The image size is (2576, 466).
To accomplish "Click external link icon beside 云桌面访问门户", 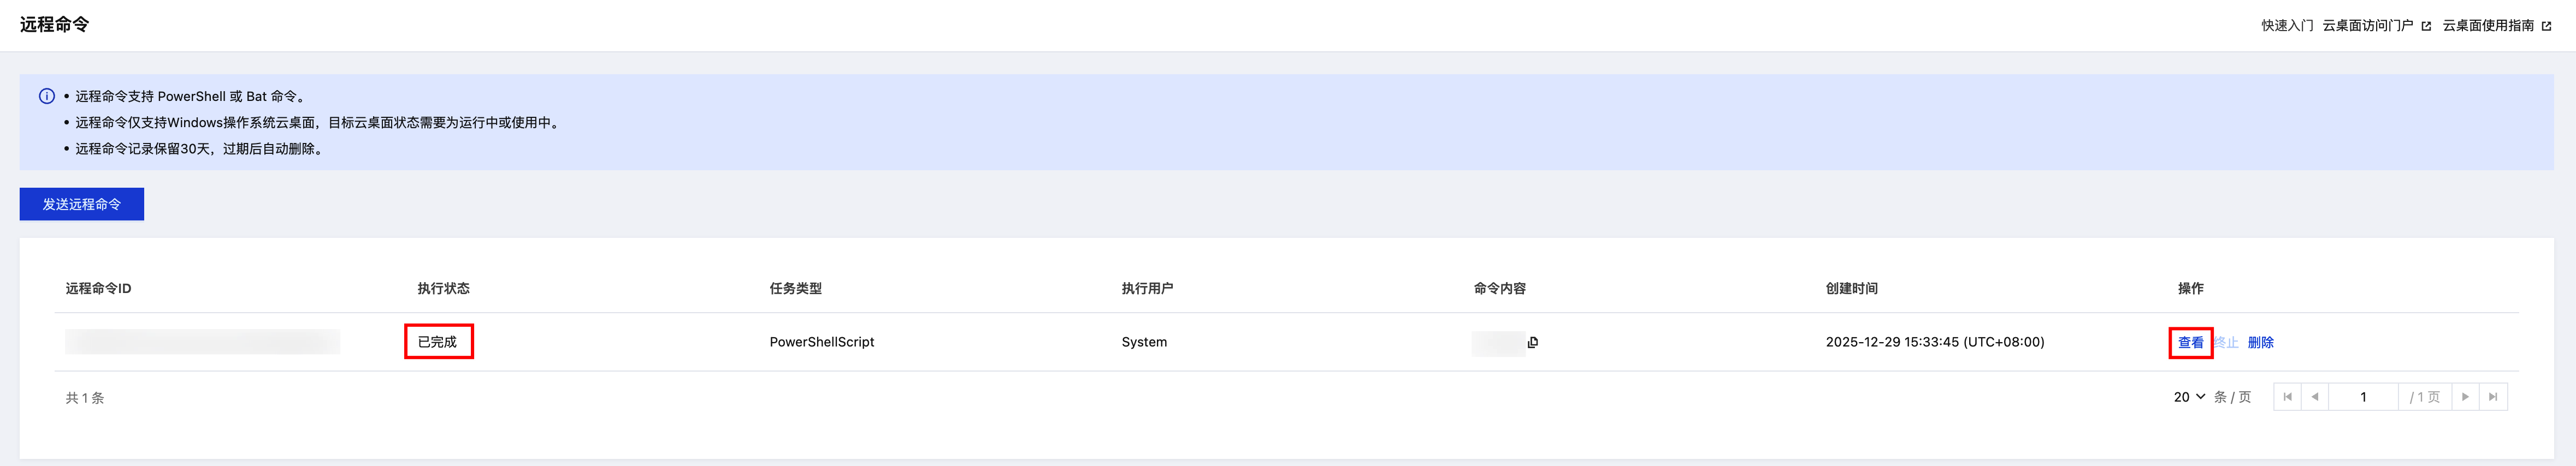I will [x=2426, y=26].
